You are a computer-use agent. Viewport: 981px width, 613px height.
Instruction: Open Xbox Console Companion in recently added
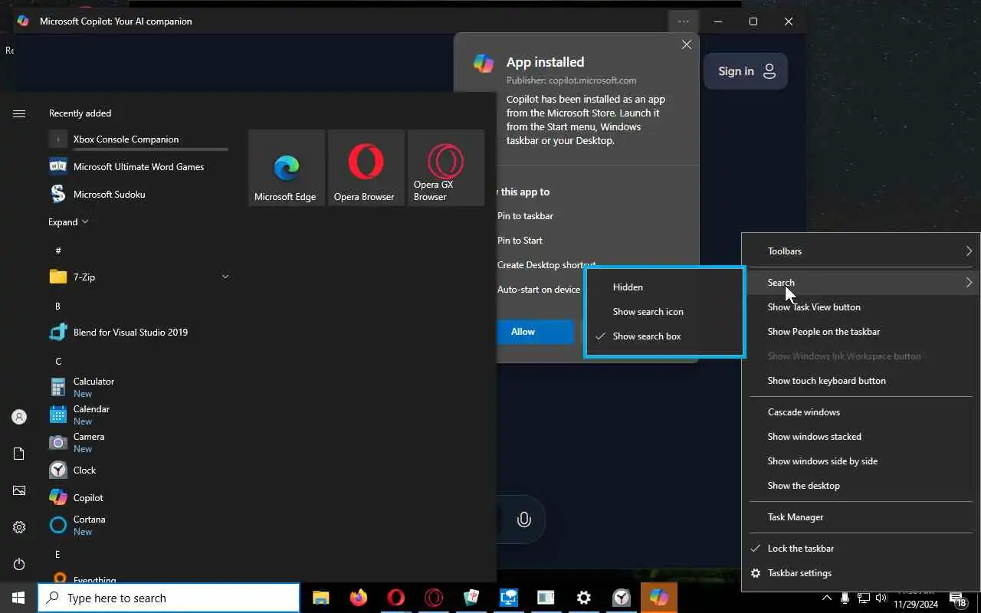(x=138, y=139)
